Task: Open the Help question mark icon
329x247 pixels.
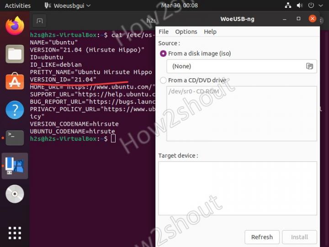Action: click(x=15, y=110)
